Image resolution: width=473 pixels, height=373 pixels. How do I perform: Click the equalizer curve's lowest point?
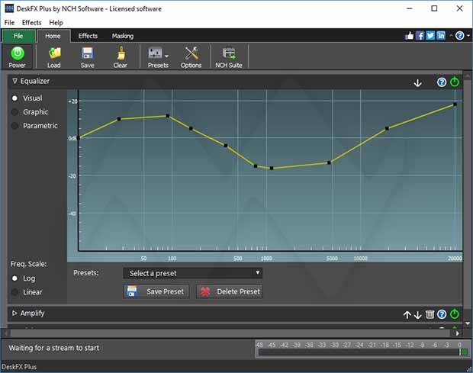click(x=272, y=169)
